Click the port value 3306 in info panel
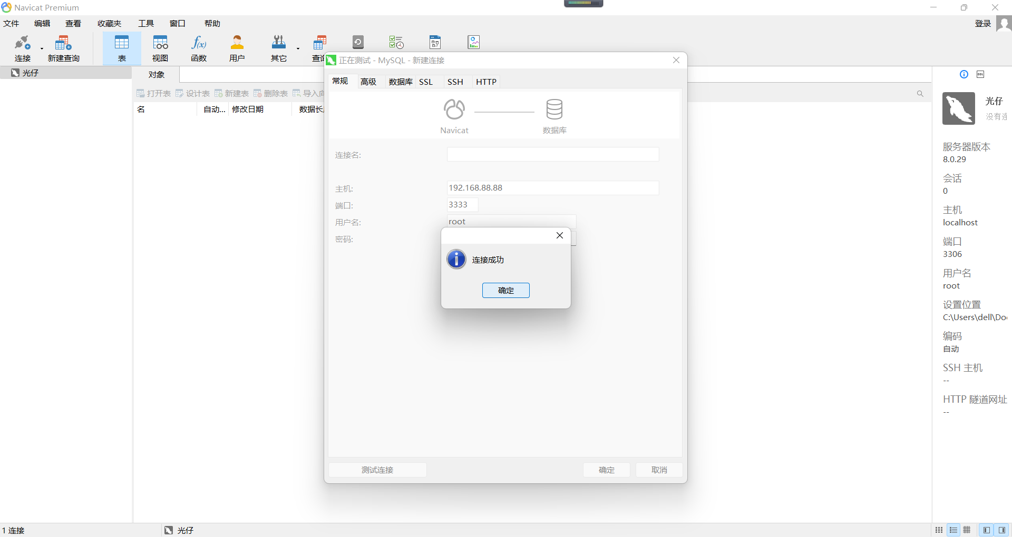1012x537 pixels. [952, 254]
